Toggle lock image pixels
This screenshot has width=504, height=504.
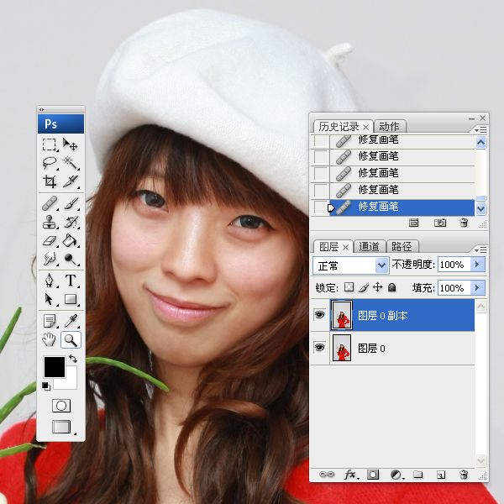pyautogui.click(x=364, y=287)
